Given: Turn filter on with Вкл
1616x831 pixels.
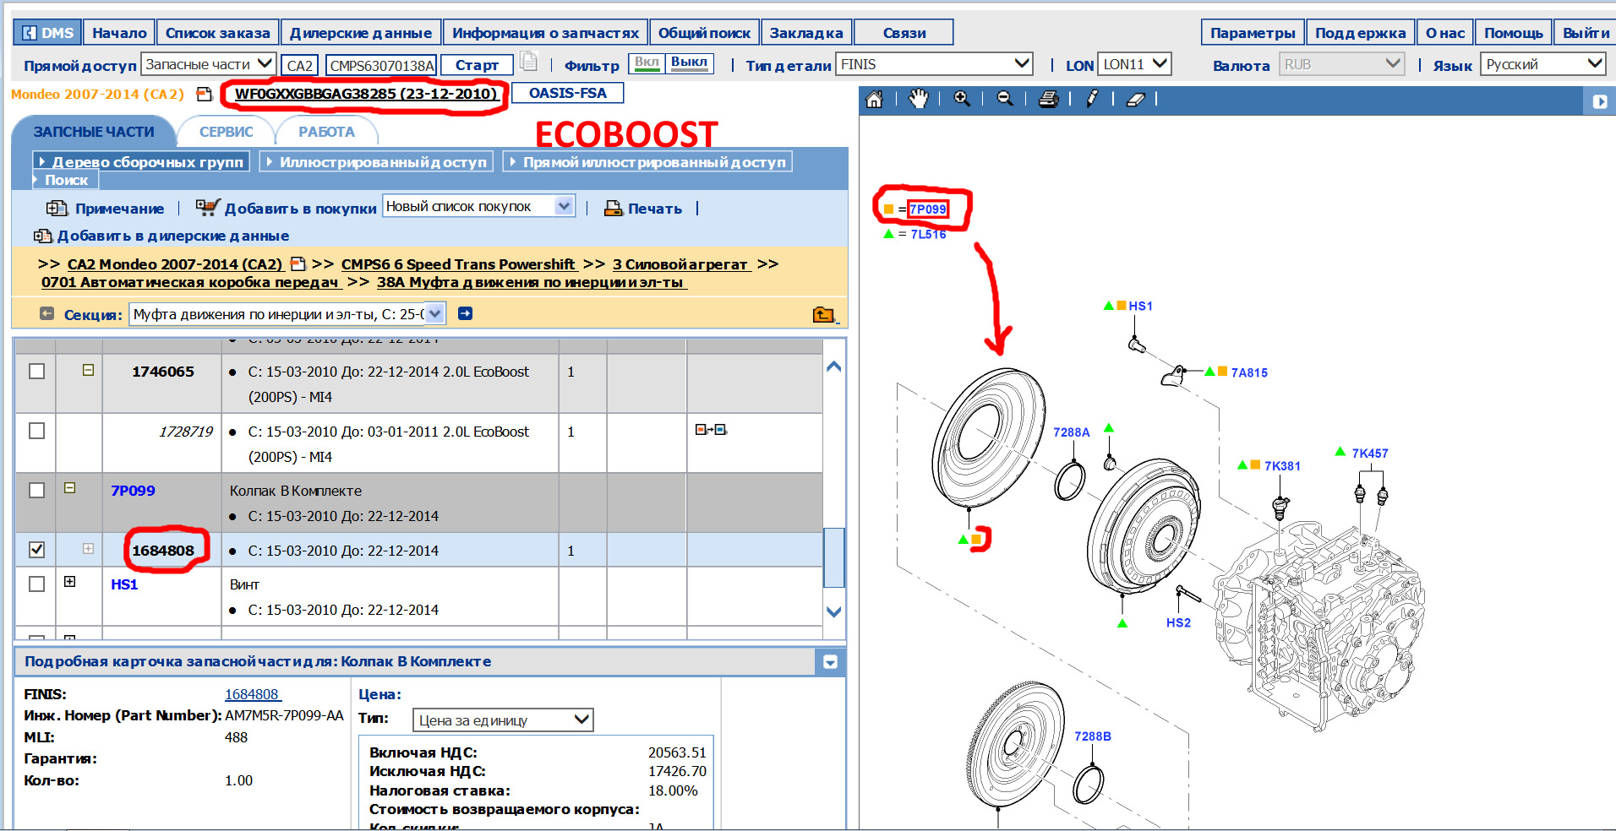Looking at the screenshot, I should click(647, 63).
